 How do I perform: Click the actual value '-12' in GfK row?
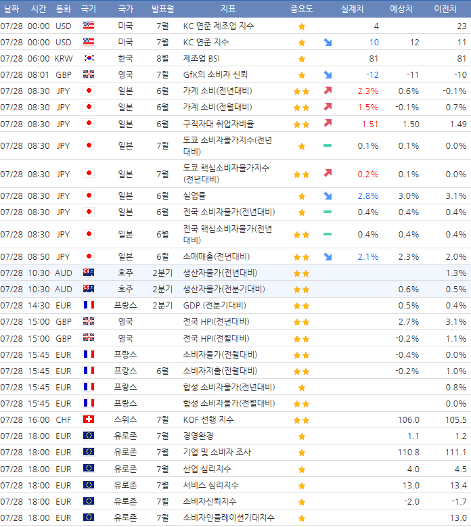[372, 75]
